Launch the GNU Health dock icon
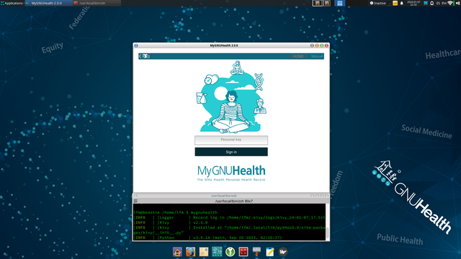This screenshot has height=259, width=461. pos(217,252)
